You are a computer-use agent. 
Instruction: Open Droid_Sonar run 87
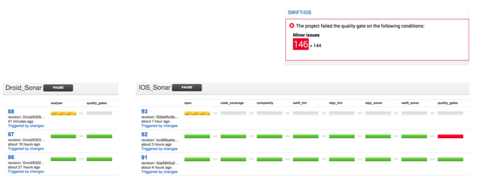point(11,134)
